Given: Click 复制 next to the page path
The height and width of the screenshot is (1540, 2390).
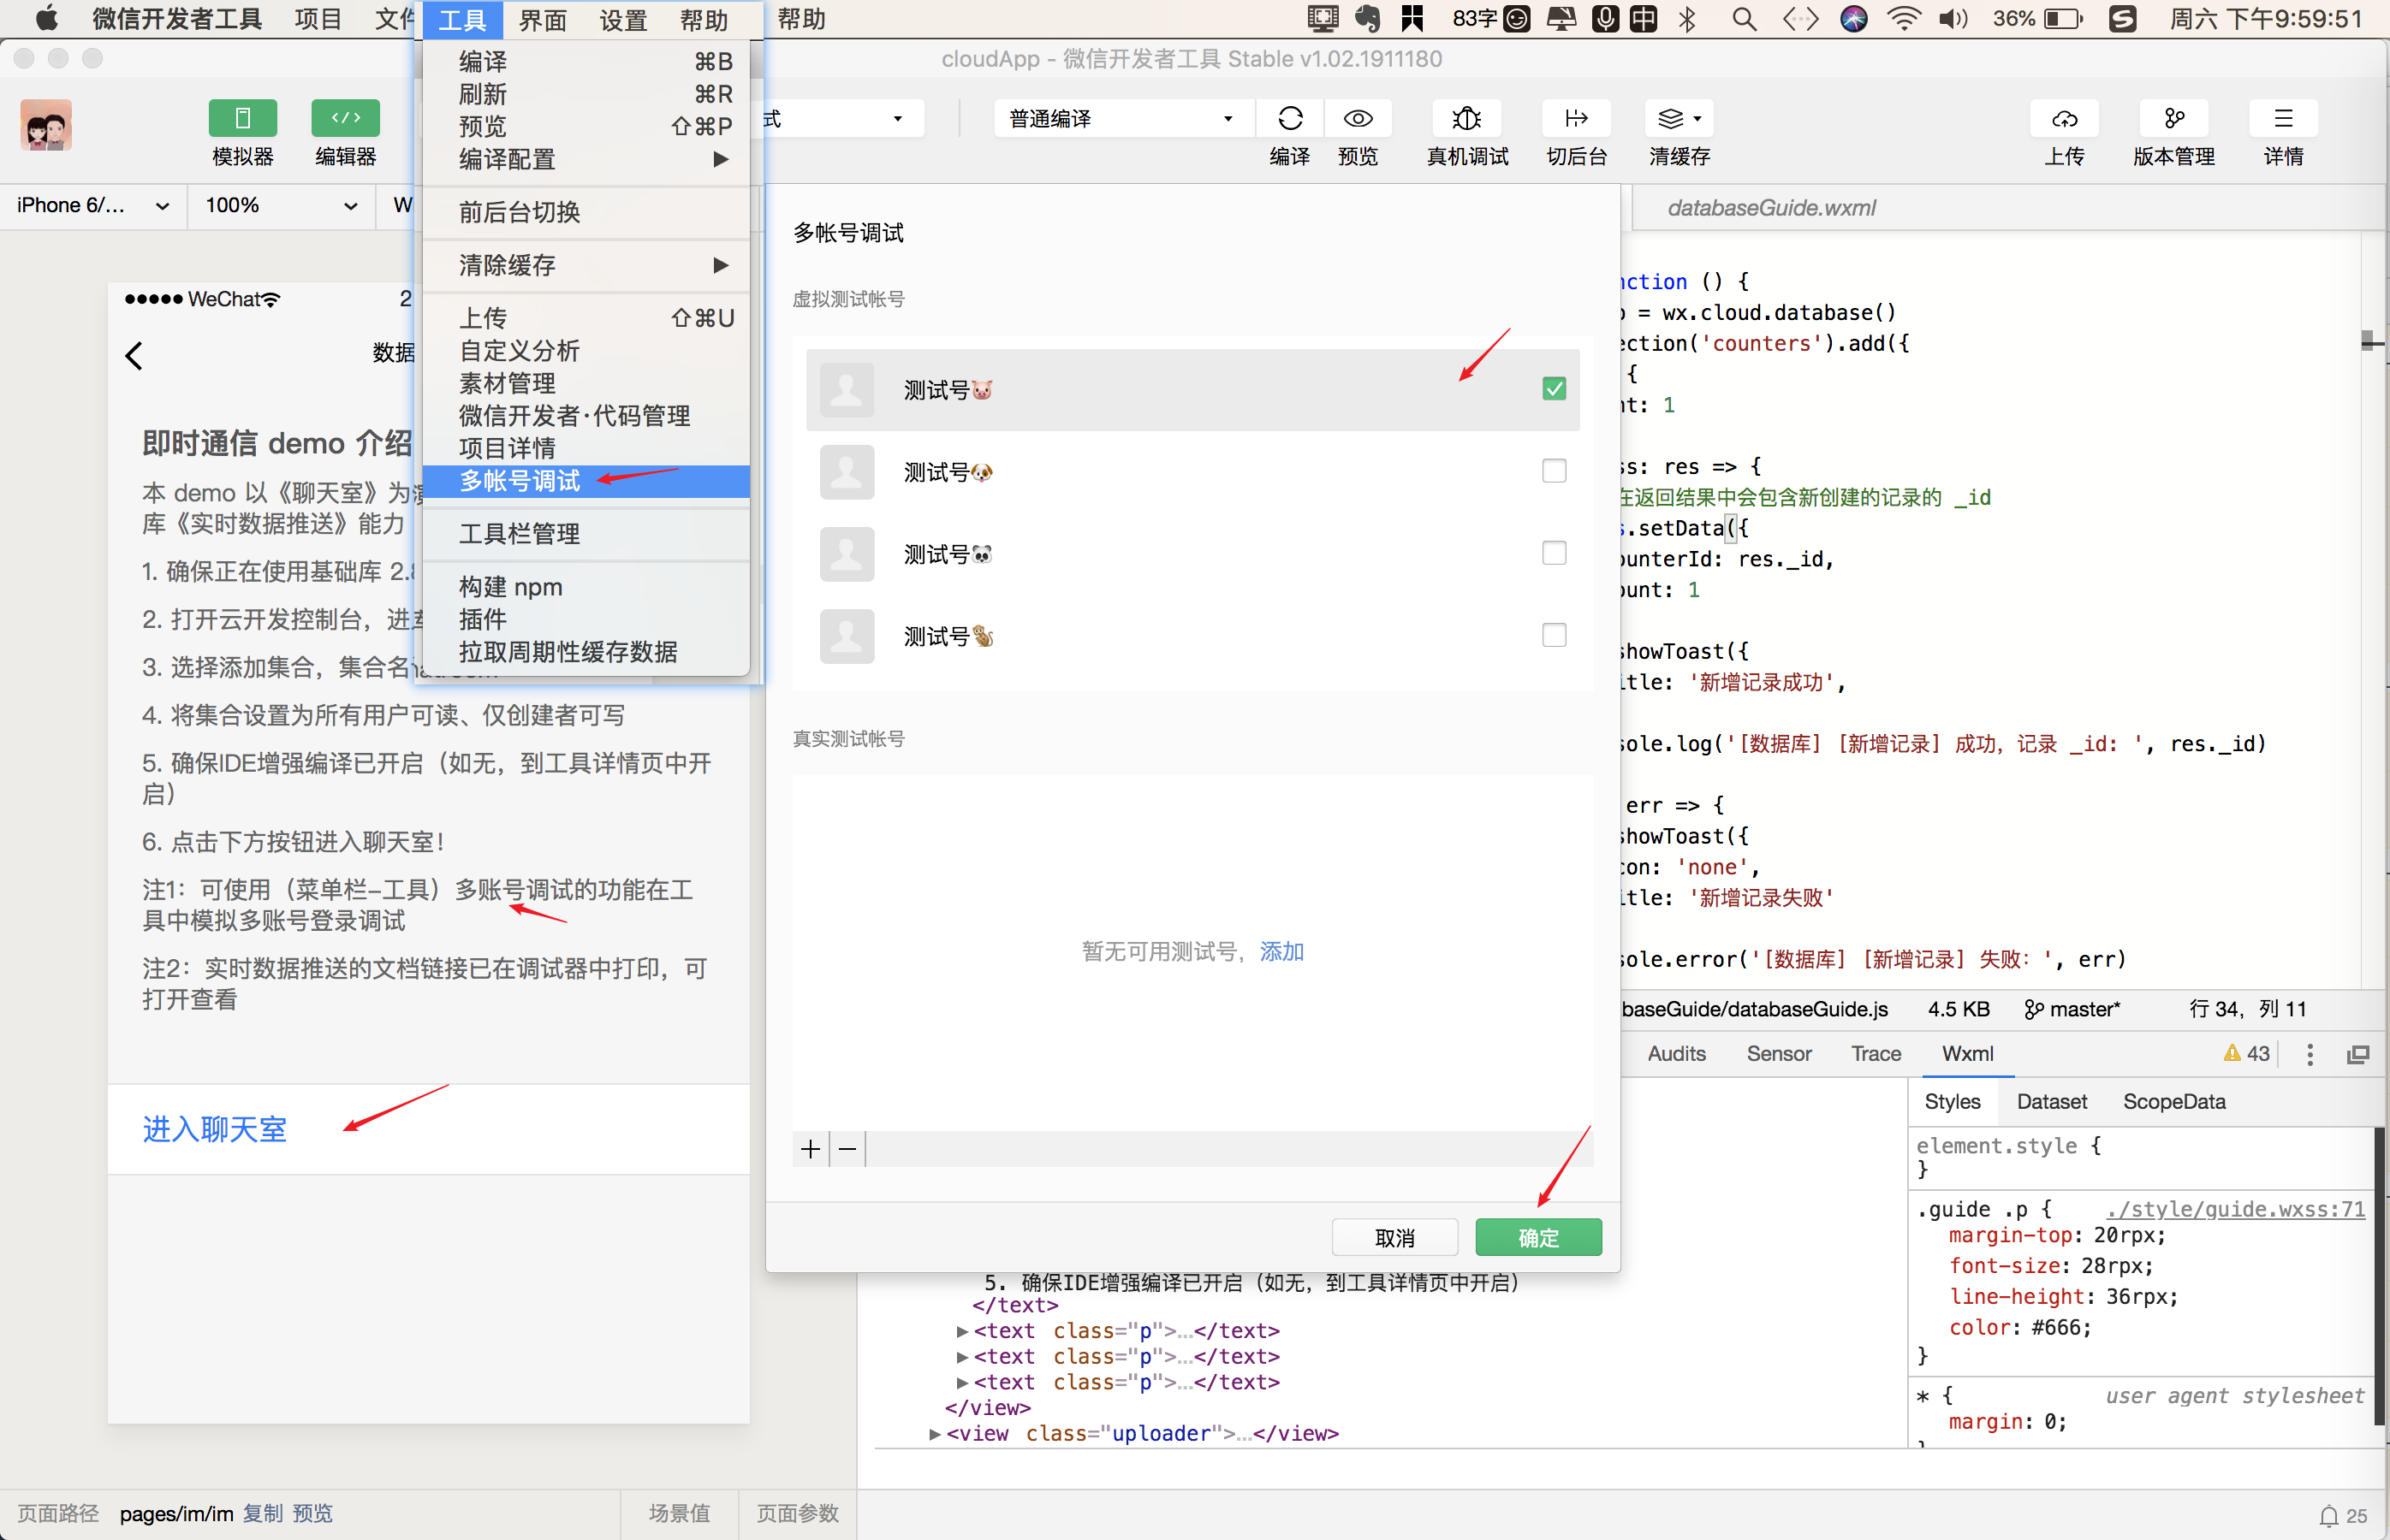Looking at the screenshot, I should pyautogui.click(x=262, y=1514).
